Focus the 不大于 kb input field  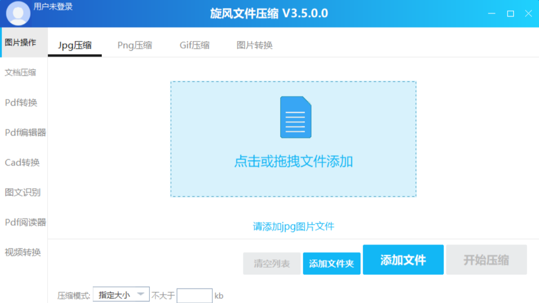point(195,296)
